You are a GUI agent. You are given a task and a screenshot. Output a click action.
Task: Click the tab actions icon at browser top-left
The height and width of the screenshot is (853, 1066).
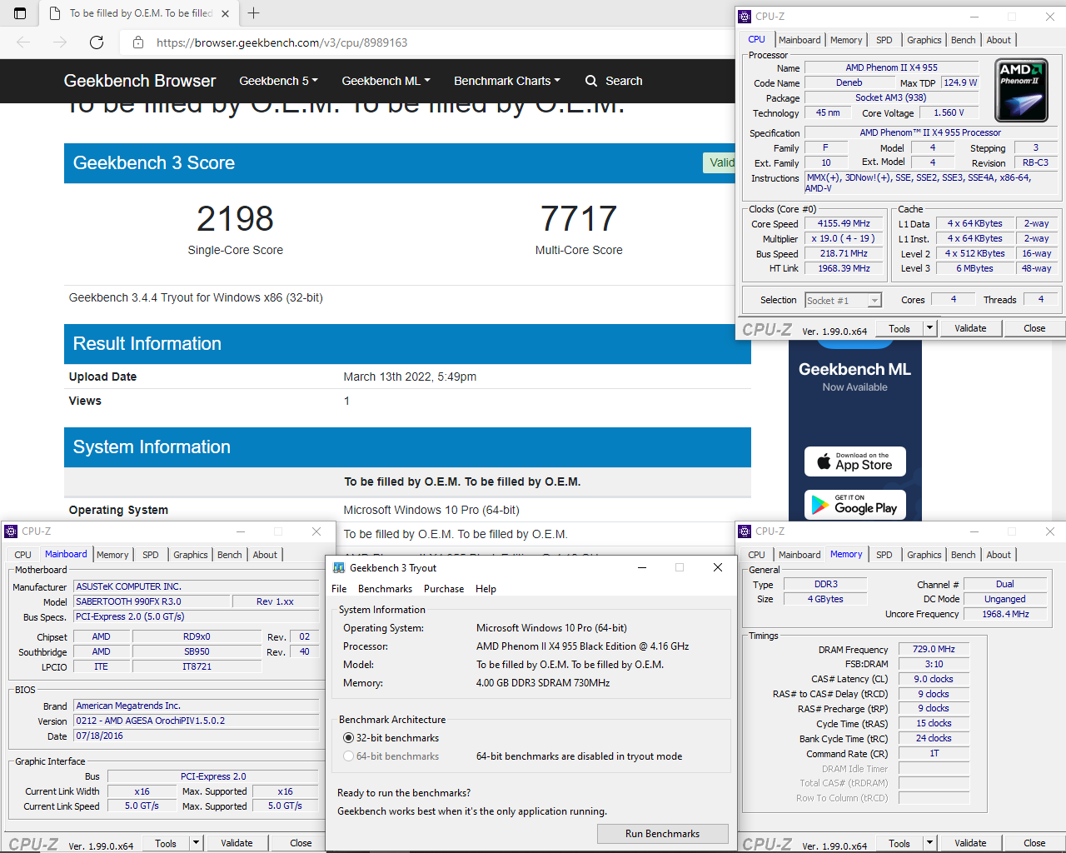point(20,13)
